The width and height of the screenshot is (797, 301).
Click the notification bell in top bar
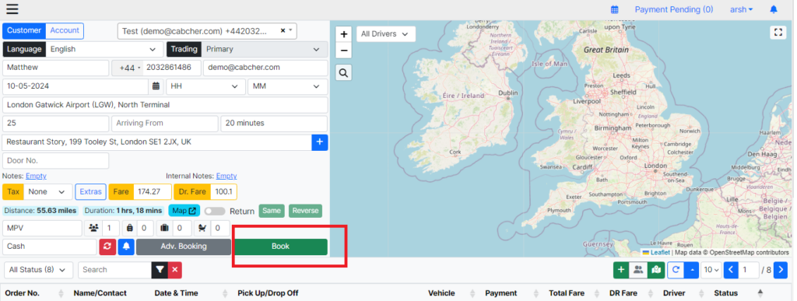click(774, 9)
